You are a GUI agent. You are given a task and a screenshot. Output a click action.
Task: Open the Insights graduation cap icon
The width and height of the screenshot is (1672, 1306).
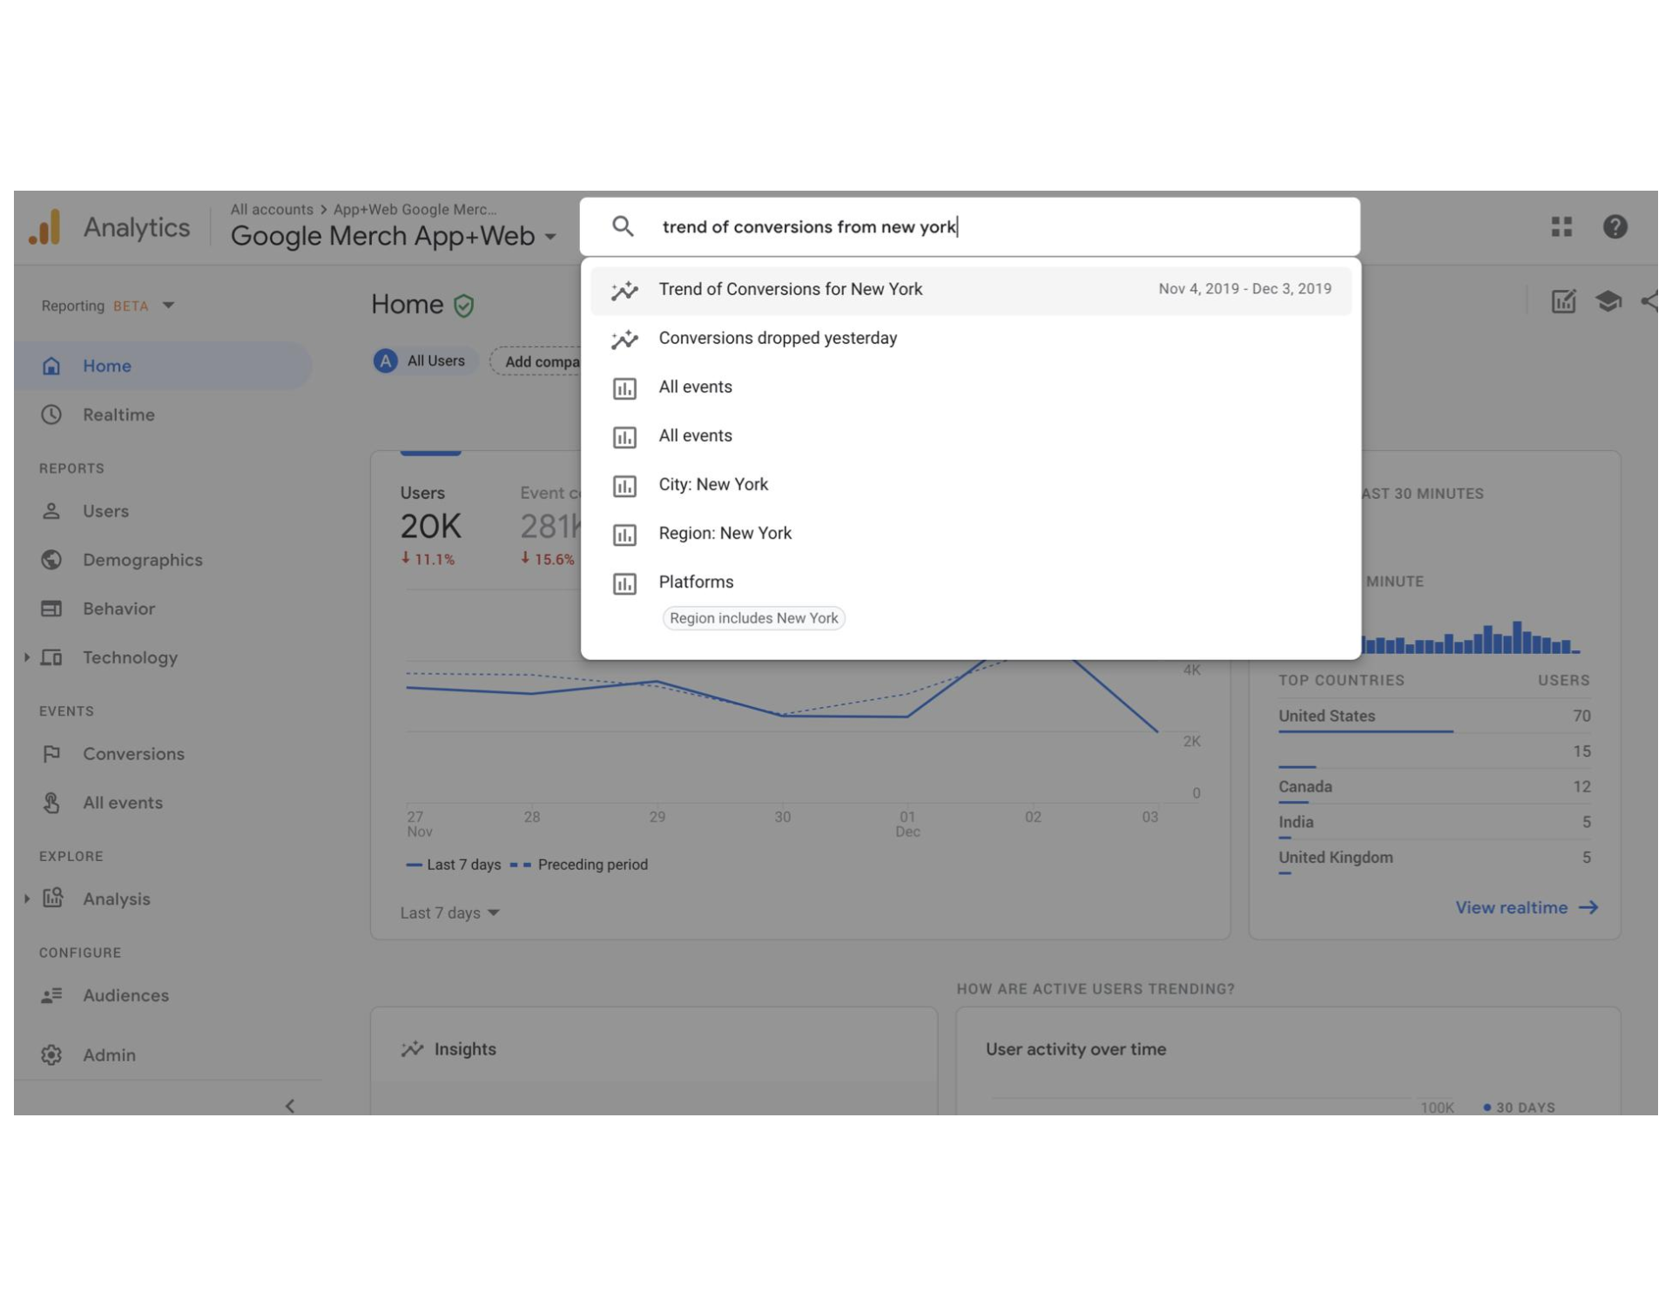[x=1608, y=302]
